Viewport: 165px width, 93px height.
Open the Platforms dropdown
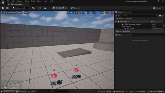76,8
